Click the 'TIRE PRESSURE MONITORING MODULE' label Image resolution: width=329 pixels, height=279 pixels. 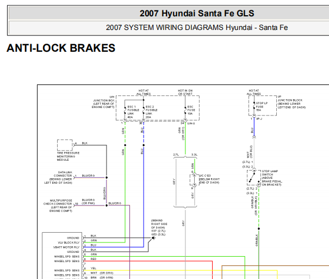click(68, 156)
